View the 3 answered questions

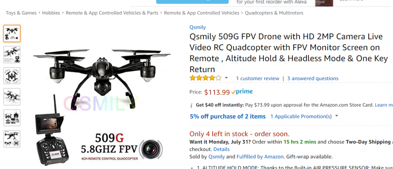313,79
